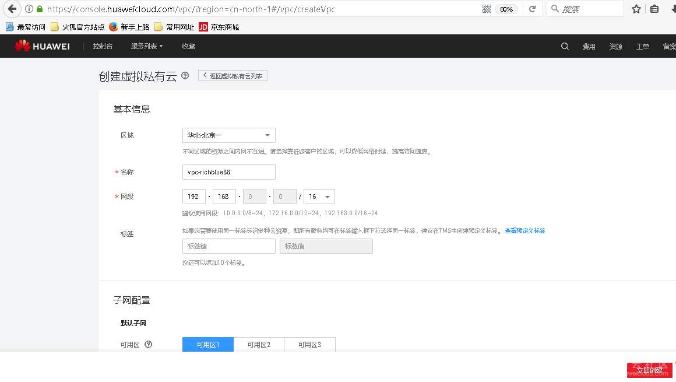Open the 区域 region dropdown 华北-北京一
Image resolution: width=676 pixels, height=382 pixels.
point(228,135)
